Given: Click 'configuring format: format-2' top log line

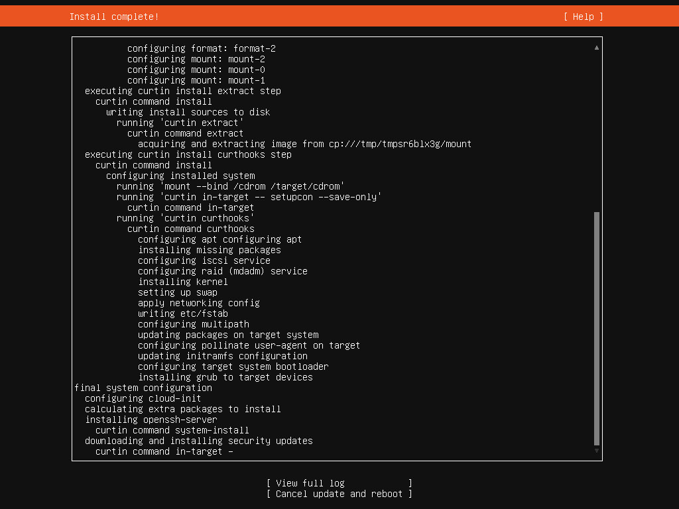Looking at the screenshot, I should 201,48.
